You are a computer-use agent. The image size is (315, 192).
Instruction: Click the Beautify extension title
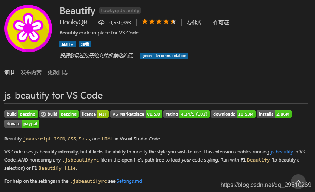[x=77, y=11]
